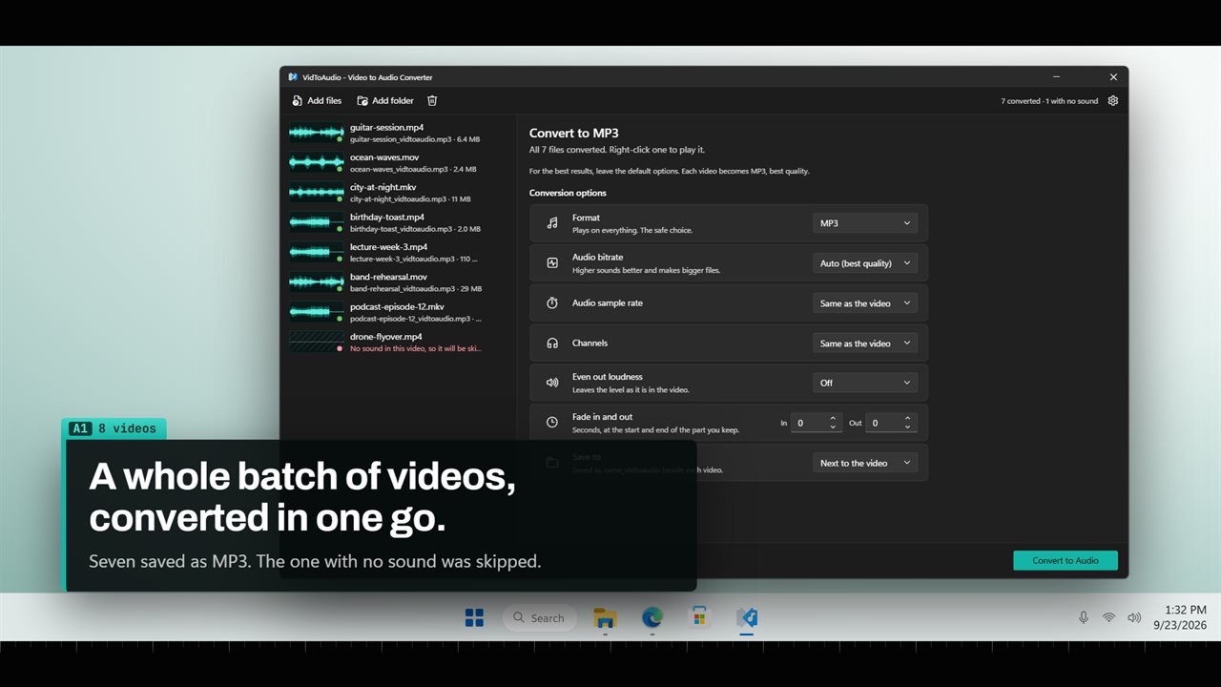Click the Audio bitrate waveform icon
The width and height of the screenshot is (1221, 687).
click(552, 263)
